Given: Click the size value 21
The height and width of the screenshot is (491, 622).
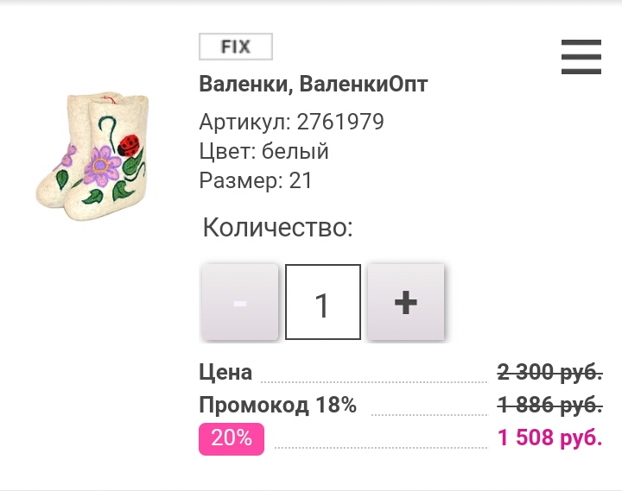Looking at the screenshot, I should pyautogui.click(x=301, y=180).
